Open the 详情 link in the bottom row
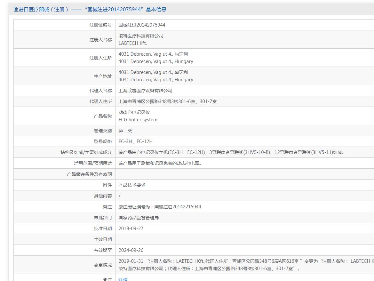 click(123, 279)
